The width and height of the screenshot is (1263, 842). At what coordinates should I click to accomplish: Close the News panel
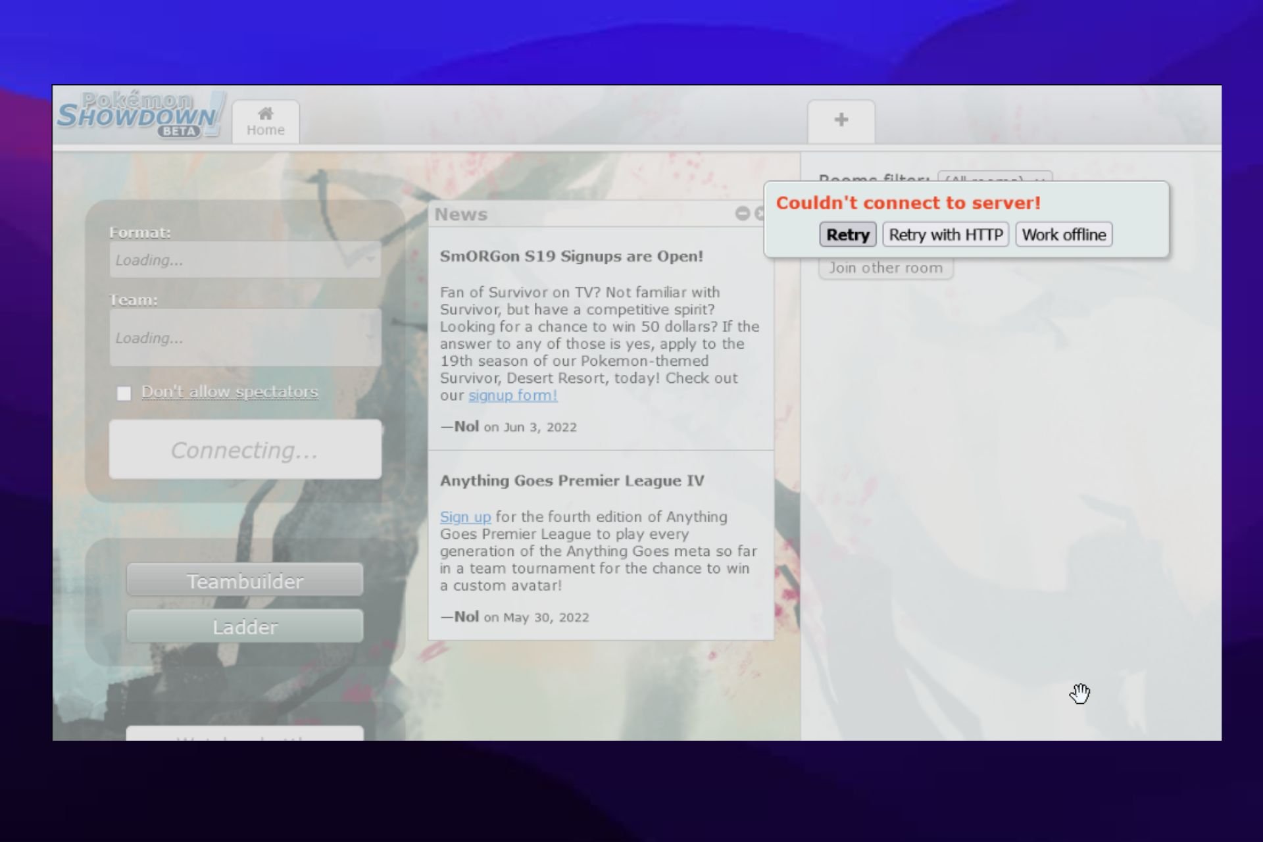click(759, 214)
